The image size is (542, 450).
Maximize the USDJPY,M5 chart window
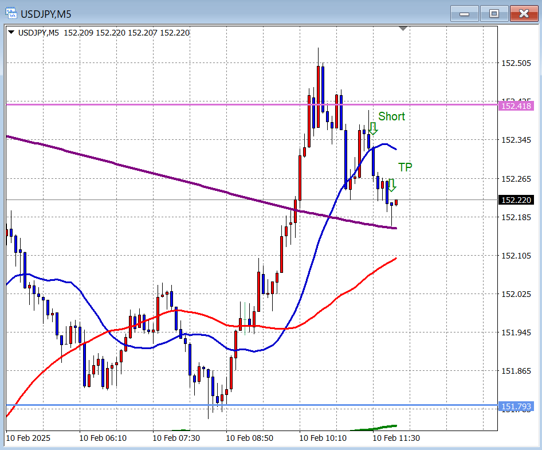(493, 13)
